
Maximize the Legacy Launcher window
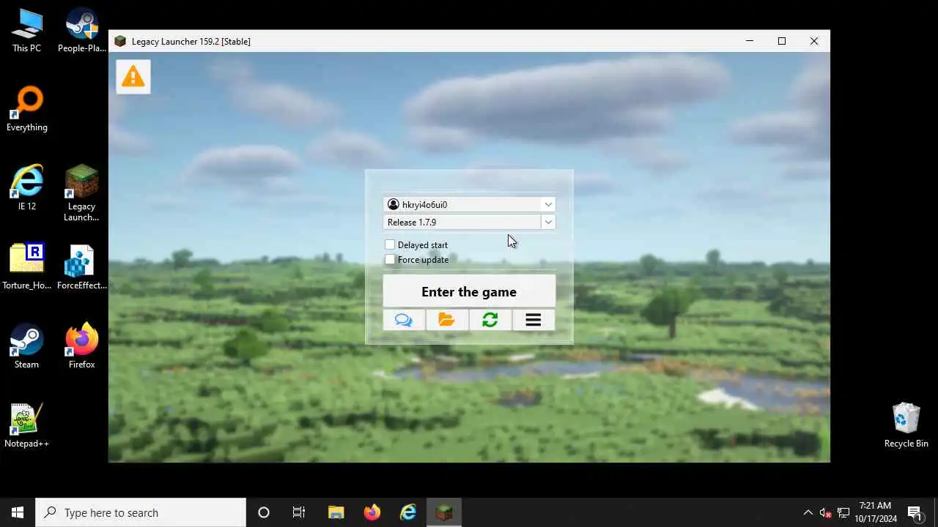coord(782,41)
